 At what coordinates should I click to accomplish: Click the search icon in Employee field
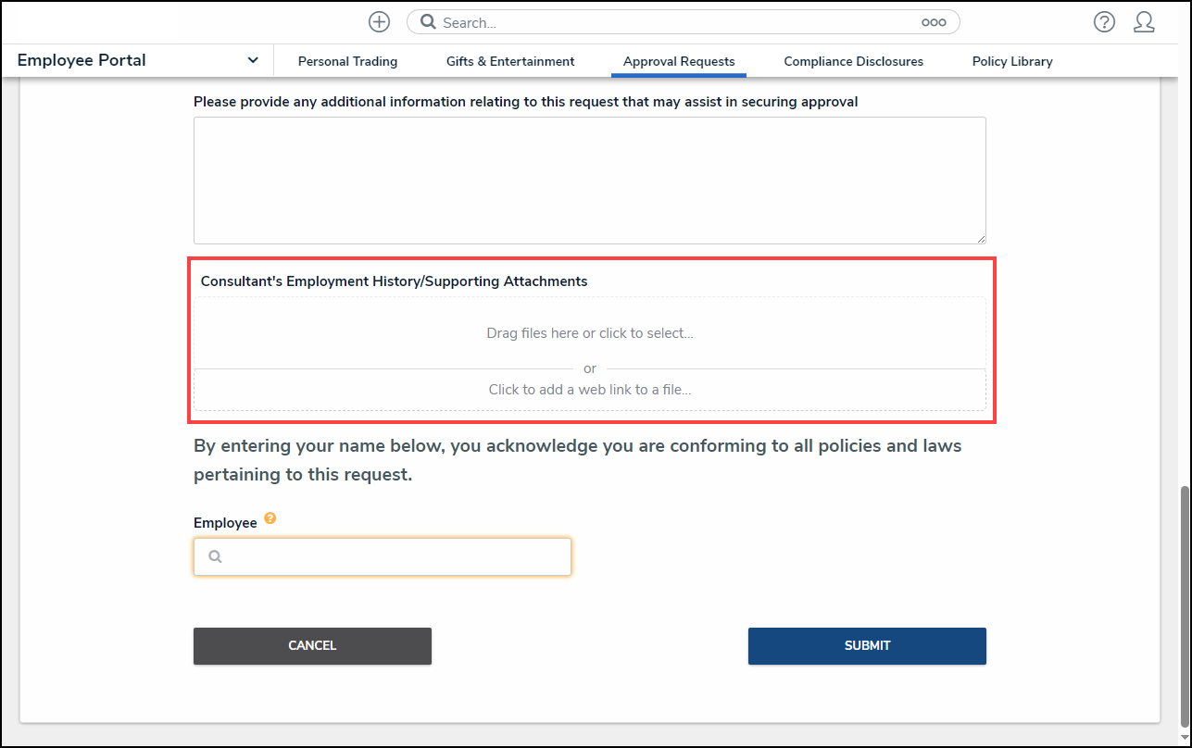coord(215,557)
